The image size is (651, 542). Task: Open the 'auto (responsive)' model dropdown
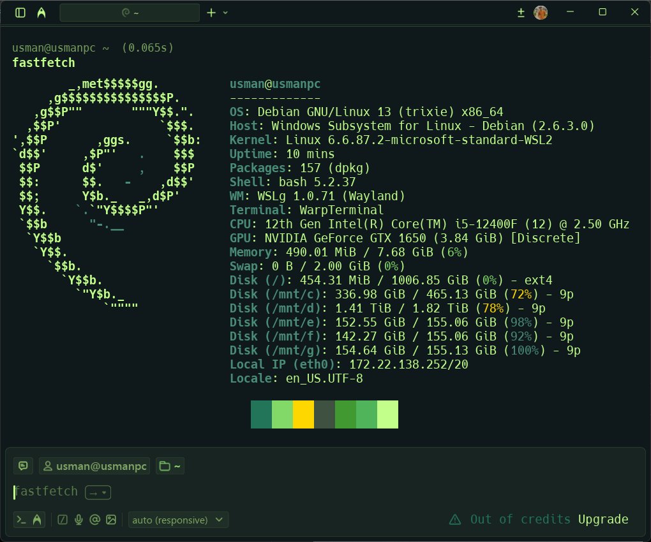(x=178, y=520)
